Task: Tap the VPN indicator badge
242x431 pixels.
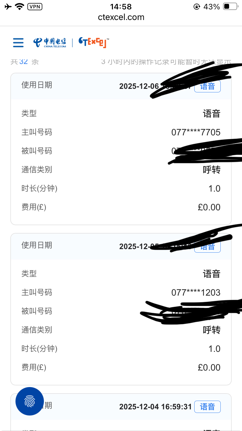Action: pyautogui.click(x=35, y=6)
